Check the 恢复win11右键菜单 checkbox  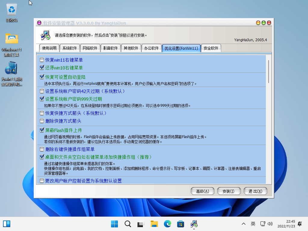coord(42,60)
